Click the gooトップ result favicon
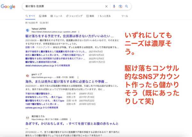This screenshot has width=192, height=137. pyautogui.click(x=28, y=76)
